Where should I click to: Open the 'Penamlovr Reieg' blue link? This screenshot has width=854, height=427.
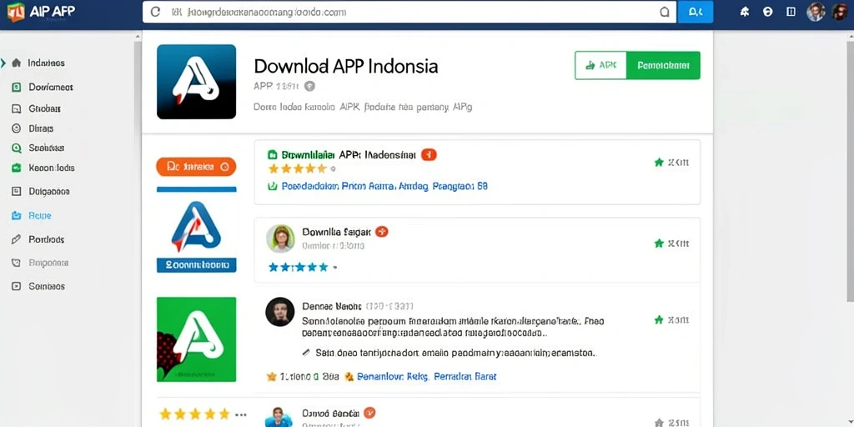pos(394,376)
